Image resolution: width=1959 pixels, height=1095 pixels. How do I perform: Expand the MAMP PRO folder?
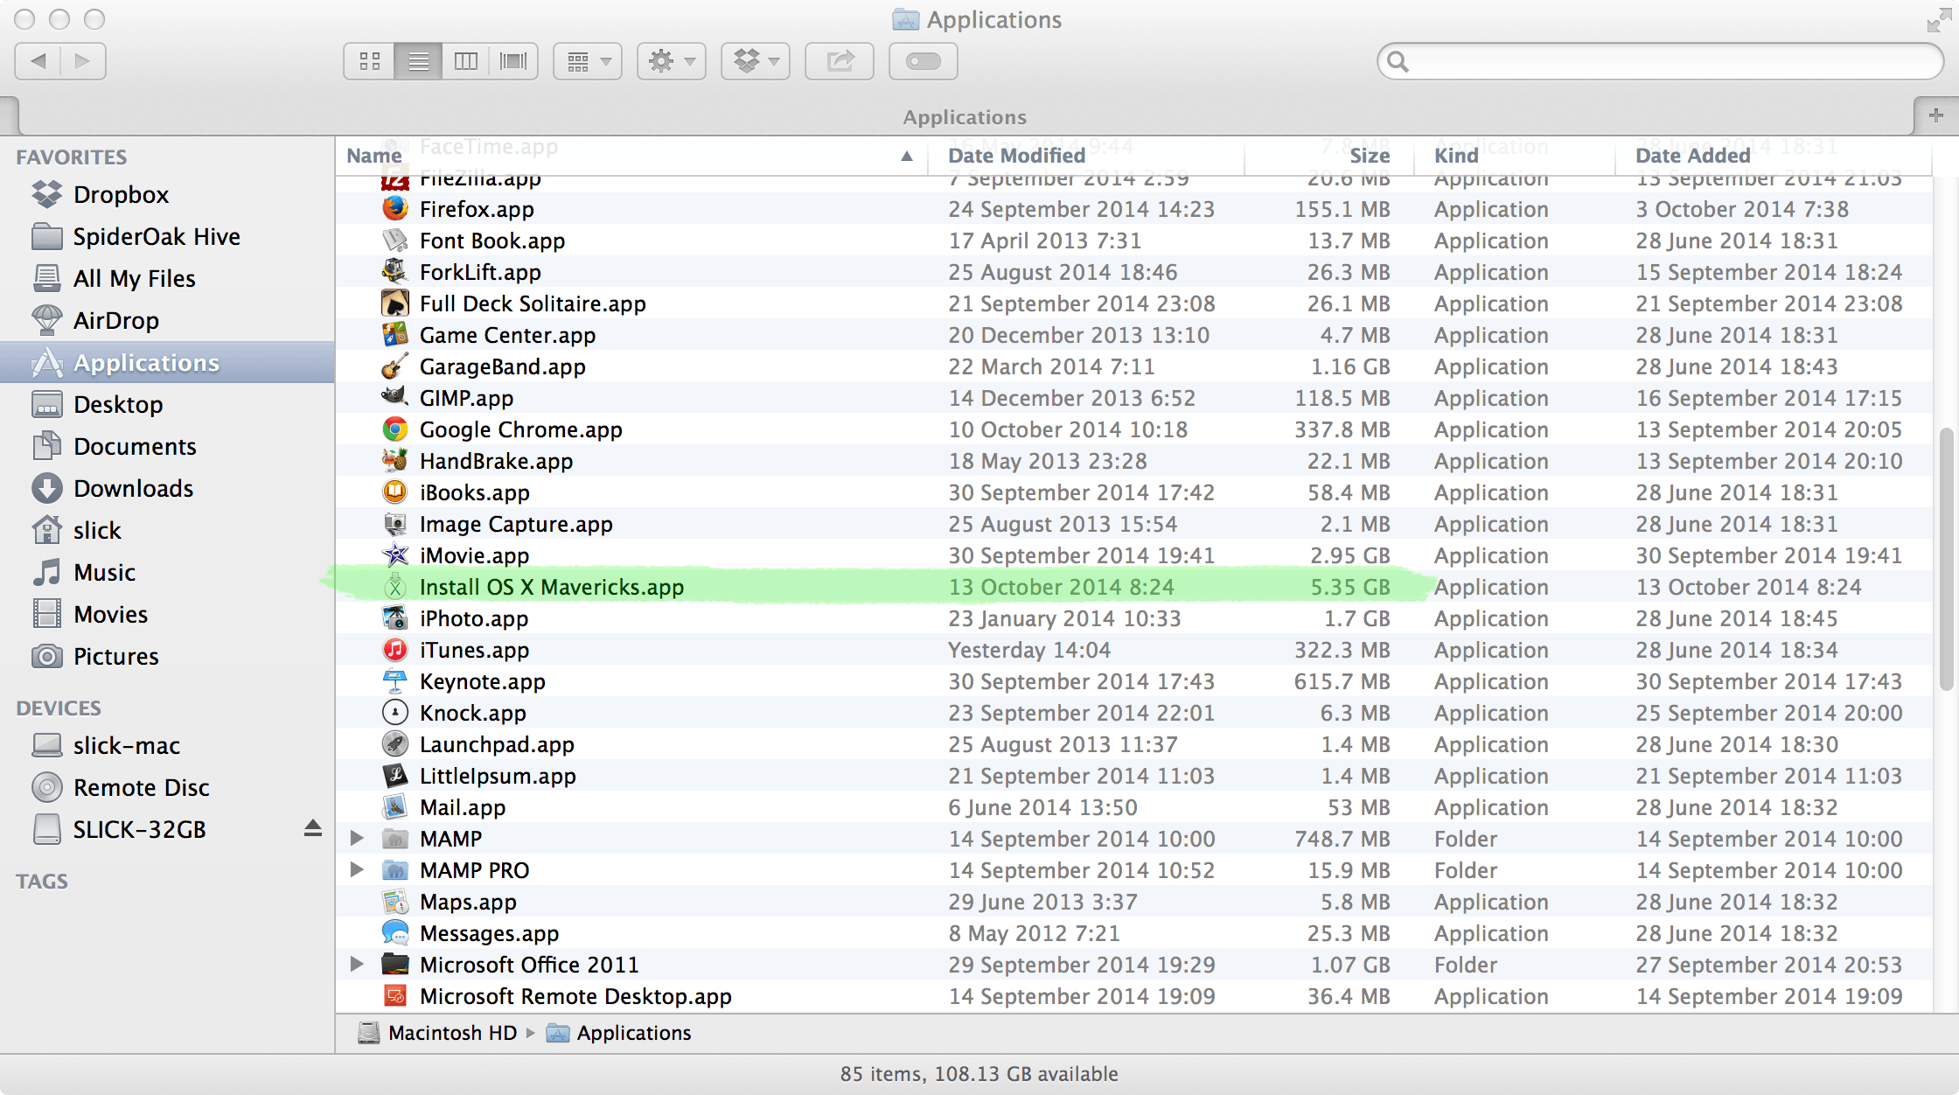coord(357,869)
